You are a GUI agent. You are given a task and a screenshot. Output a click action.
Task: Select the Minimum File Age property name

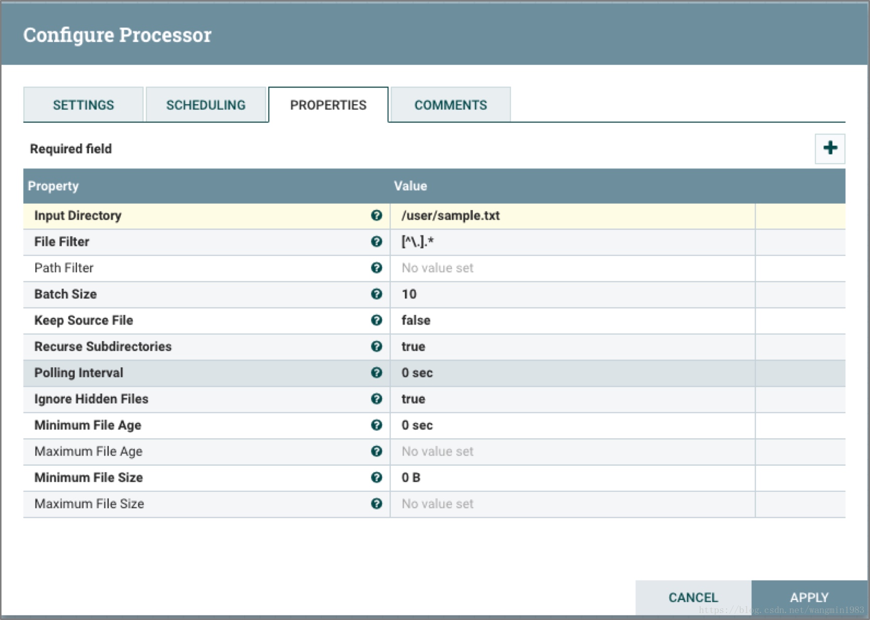coord(88,425)
